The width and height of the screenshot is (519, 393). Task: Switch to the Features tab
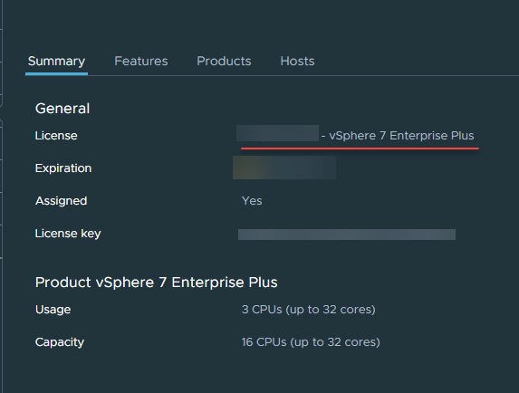[x=141, y=62]
